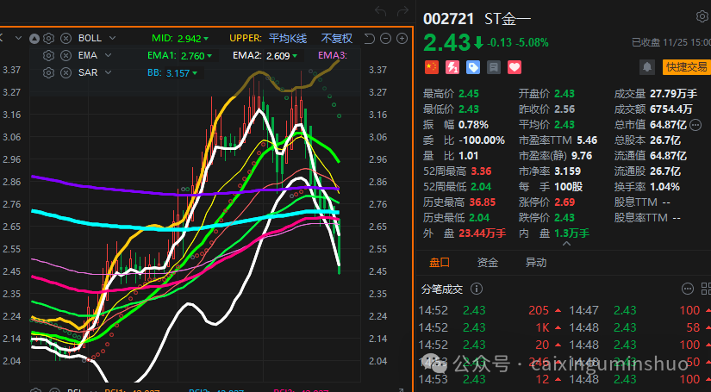Collapse indicator list with up-triangle icon
This screenshot has width=711, height=392.
point(34,38)
